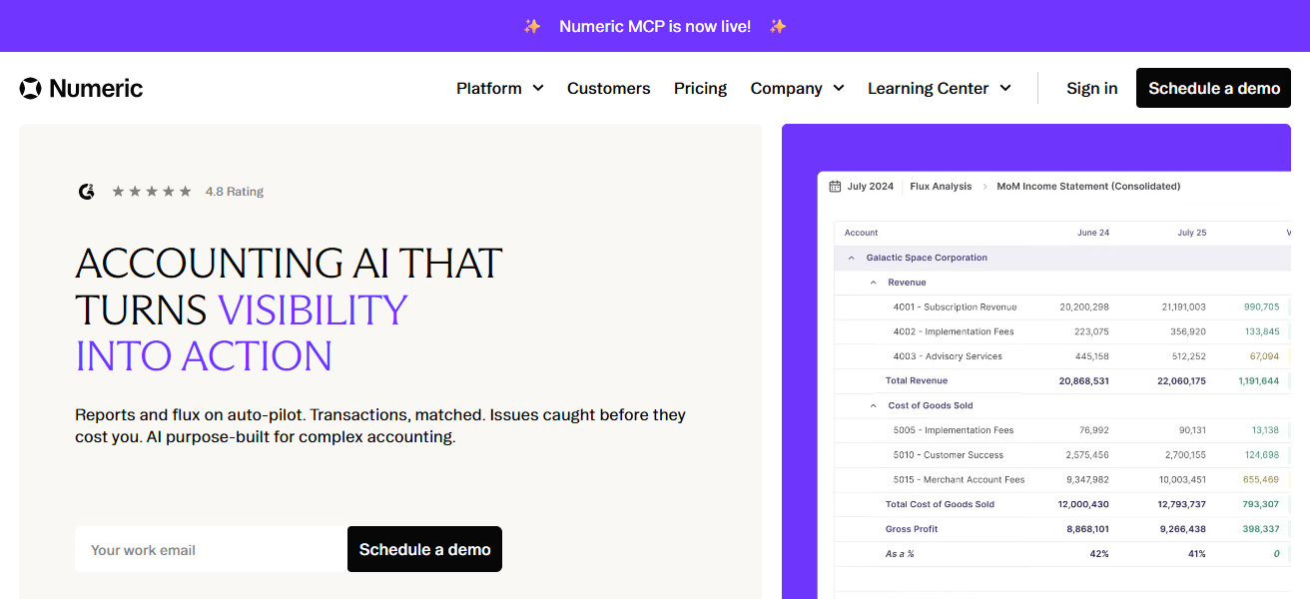Click Schedule a demo in the header
The width and height of the screenshot is (1310, 599).
[1213, 88]
